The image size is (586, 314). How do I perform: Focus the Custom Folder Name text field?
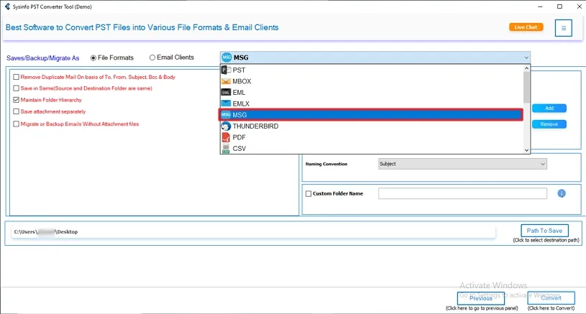(x=462, y=193)
